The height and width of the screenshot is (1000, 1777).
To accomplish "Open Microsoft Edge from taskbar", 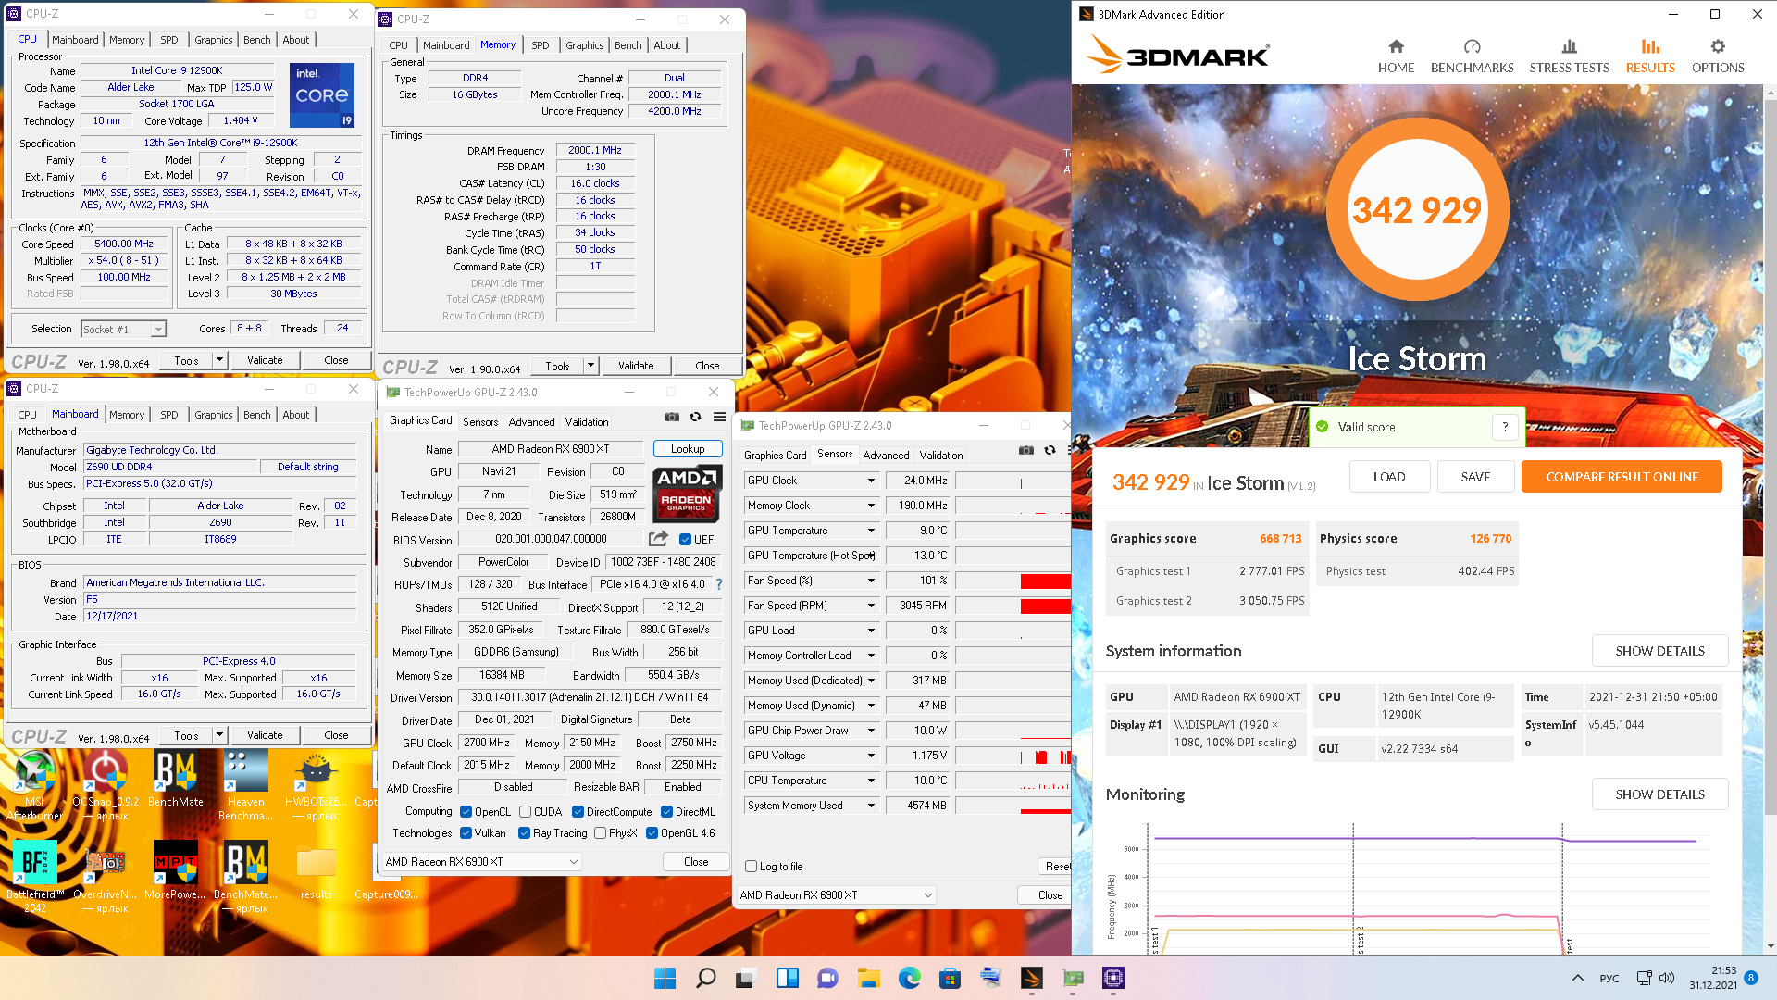I will (x=909, y=978).
